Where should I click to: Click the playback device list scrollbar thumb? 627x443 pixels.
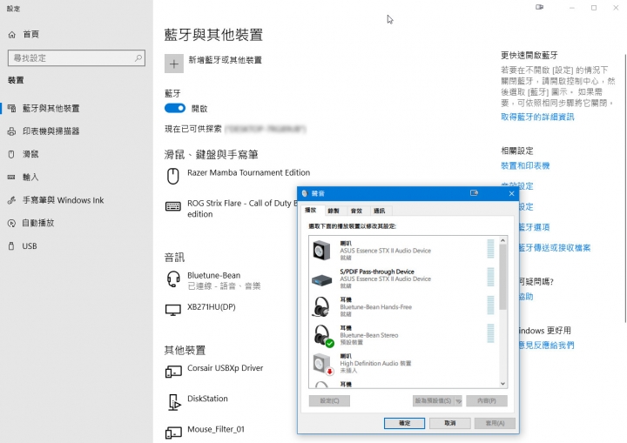tap(502, 277)
